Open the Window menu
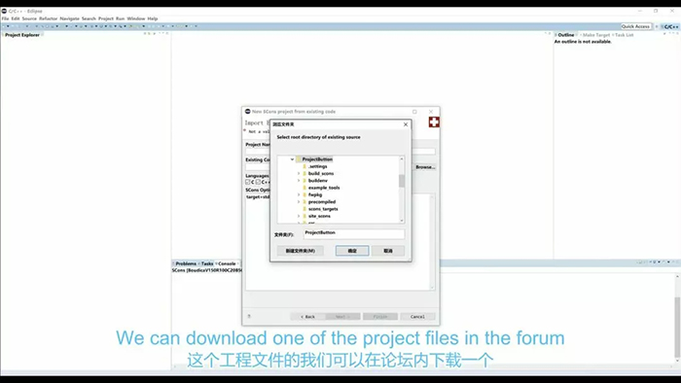 tap(136, 18)
